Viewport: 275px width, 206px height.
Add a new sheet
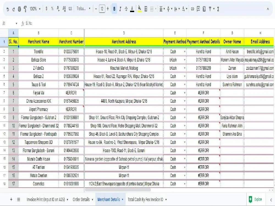pos(11,199)
